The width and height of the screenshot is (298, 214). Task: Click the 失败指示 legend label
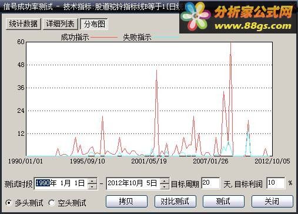[x=137, y=37]
